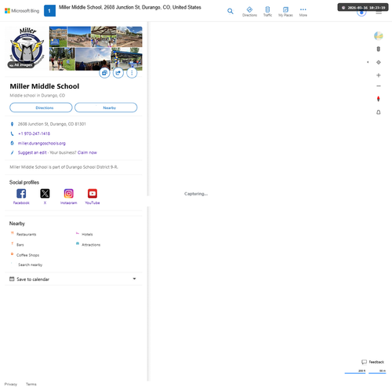The width and height of the screenshot is (392, 387).
Task: Call phone number +1 970-247-1418
Action: point(34,133)
